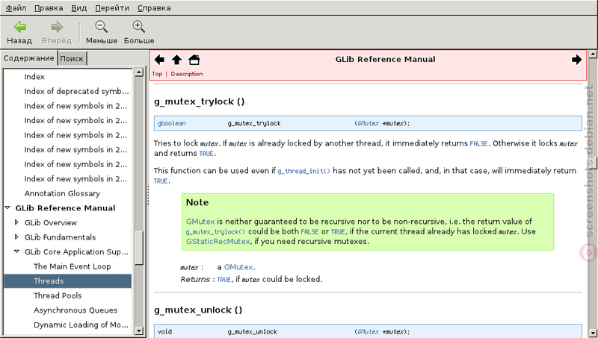Select Index of deprecated symbols entry
598x338 pixels.
point(76,91)
